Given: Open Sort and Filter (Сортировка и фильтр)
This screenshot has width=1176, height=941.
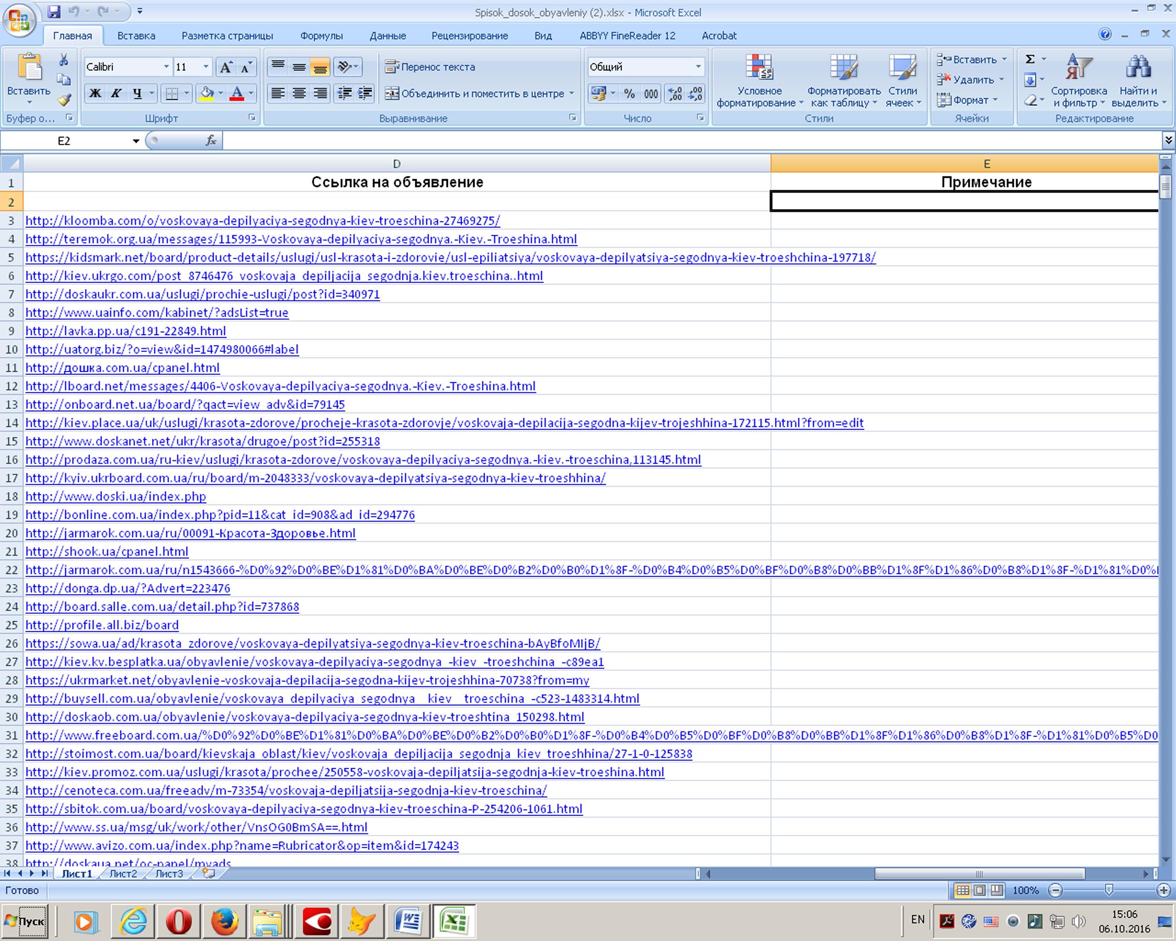Looking at the screenshot, I should click(x=1079, y=81).
